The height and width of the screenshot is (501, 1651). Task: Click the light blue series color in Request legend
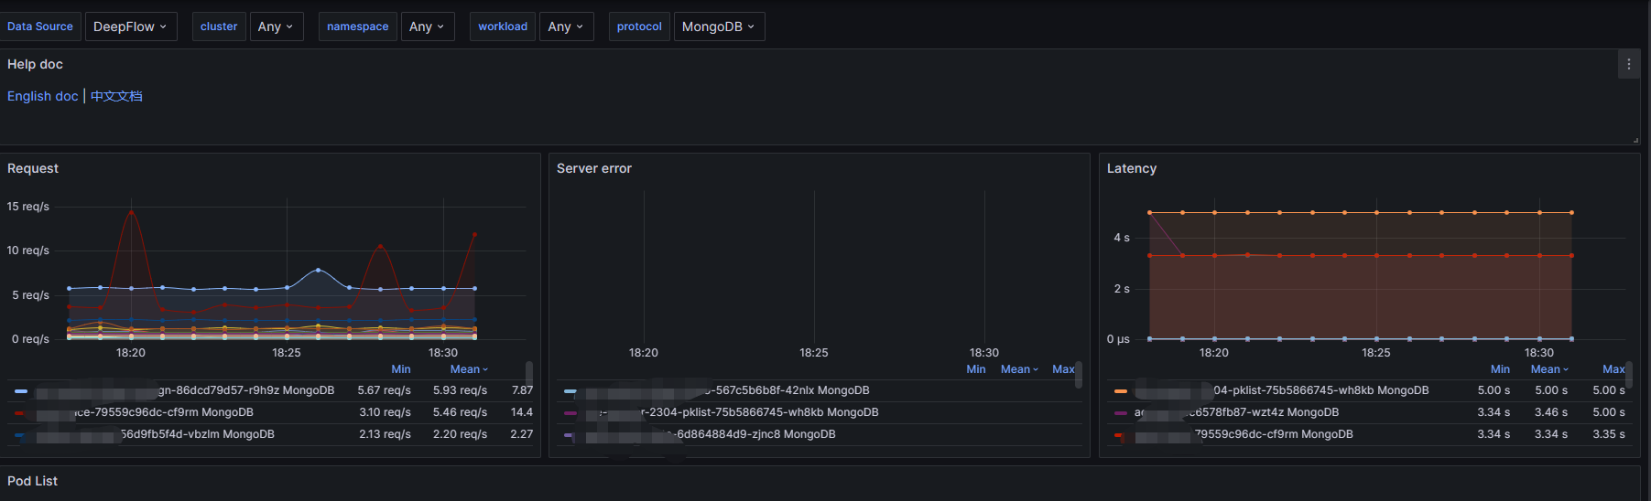pos(21,391)
